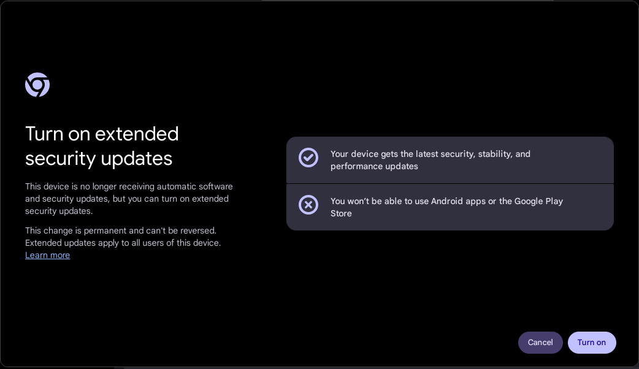
Task: Confirm with the Turn on button
Action: pos(591,343)
